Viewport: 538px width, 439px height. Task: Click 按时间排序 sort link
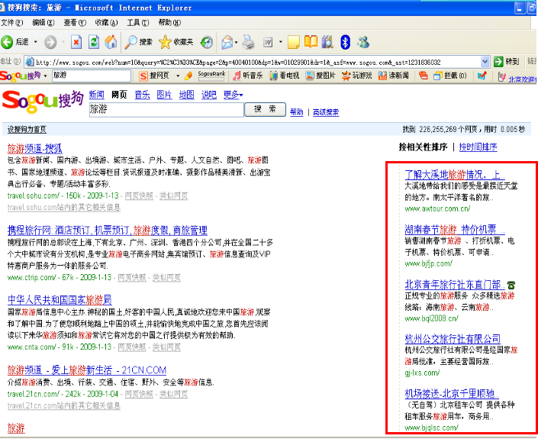pos(478,147)
